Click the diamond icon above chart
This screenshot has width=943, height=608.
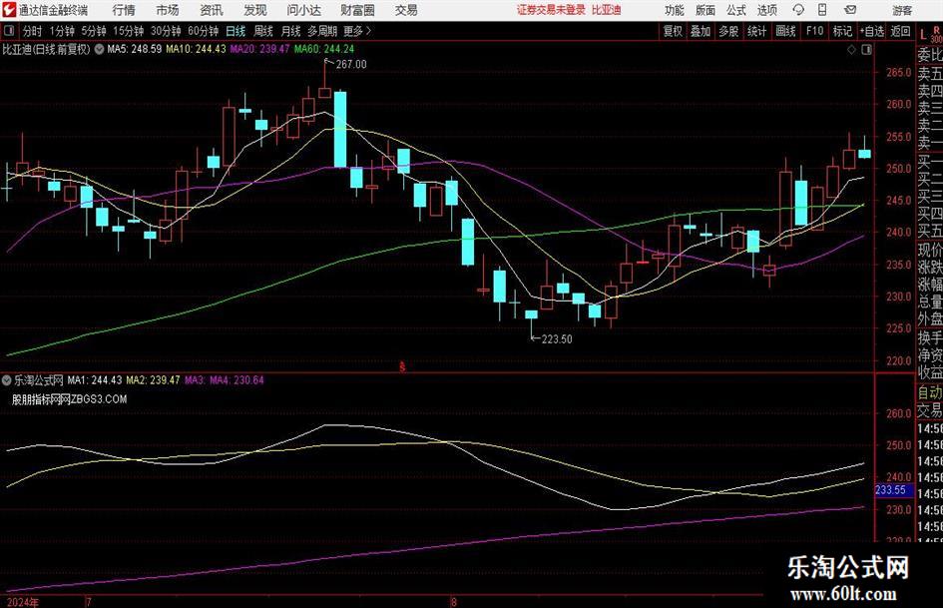coord(851,50)
